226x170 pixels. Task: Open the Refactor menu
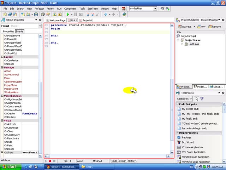click(x=39, y=8)
